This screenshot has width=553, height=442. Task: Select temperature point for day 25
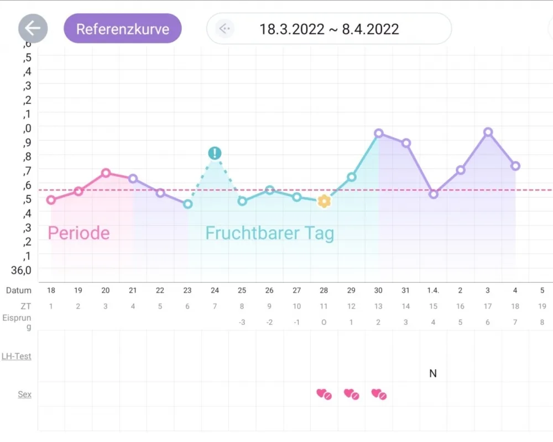coord(242,201)
